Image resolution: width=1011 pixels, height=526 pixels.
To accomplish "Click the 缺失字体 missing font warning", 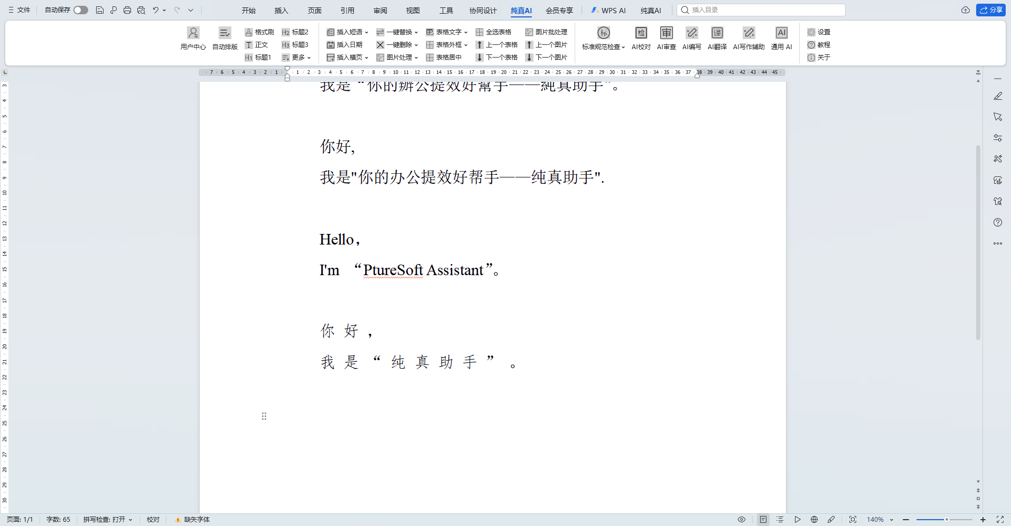I will click(192, 520).
